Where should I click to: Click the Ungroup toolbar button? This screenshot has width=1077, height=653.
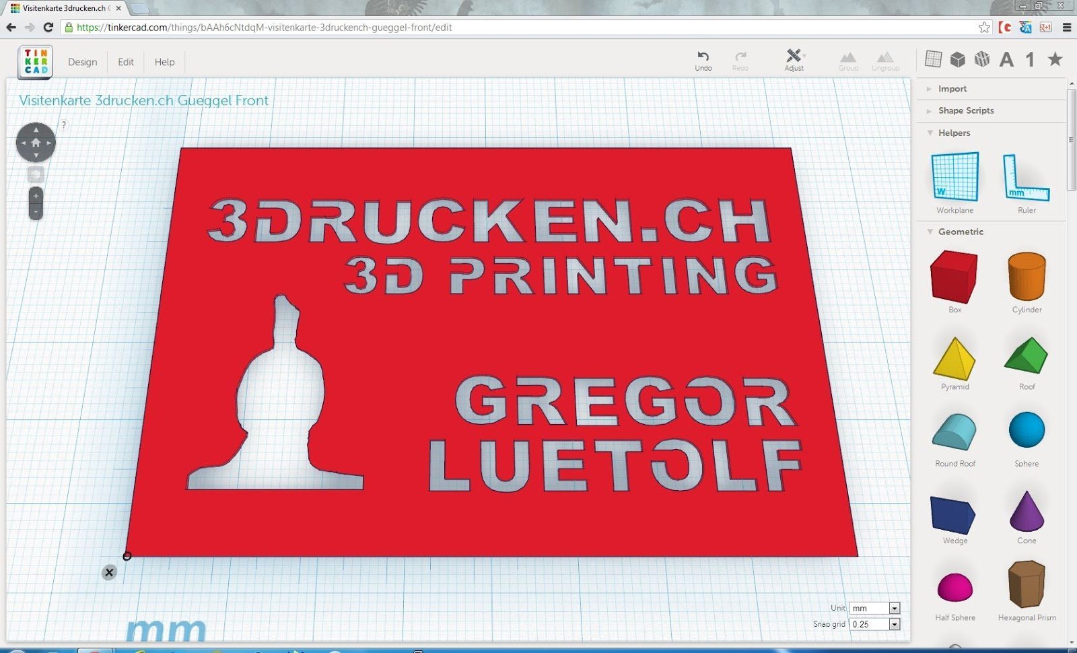click(x=885, y=61)
